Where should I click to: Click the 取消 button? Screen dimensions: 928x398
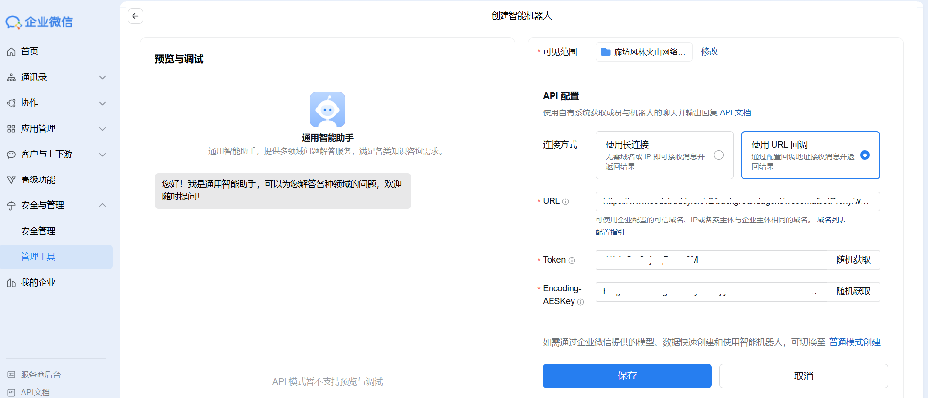click(803, 376)
